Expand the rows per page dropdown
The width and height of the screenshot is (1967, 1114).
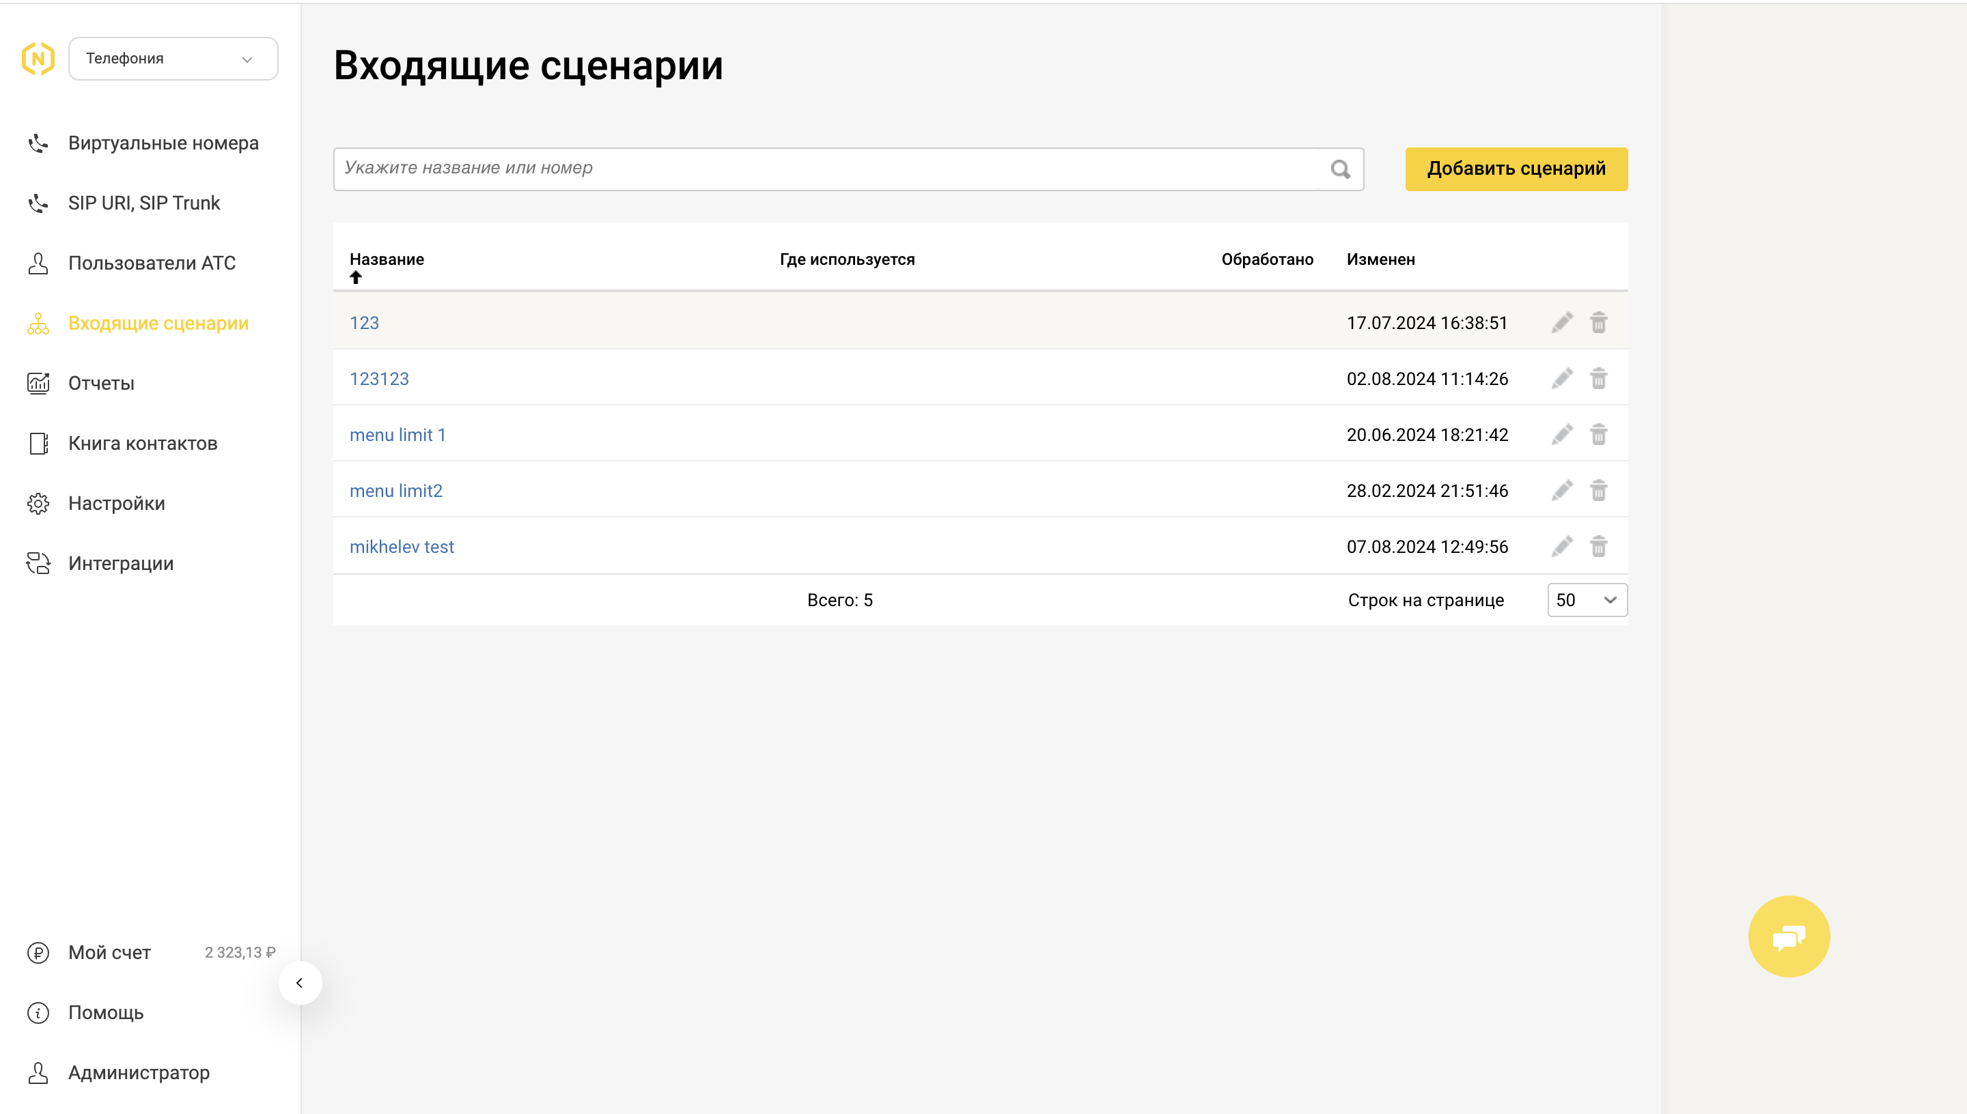click(x=1587, y=600)
